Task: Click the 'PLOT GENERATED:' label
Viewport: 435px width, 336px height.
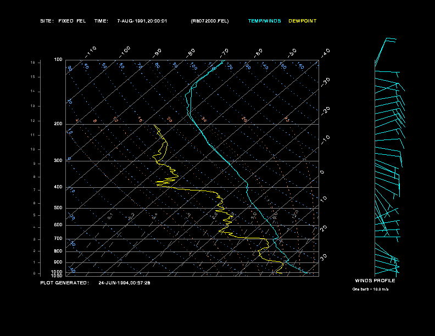Action: coord(65,283)
